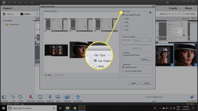Click the volume icon in system tray
The height and width of the screenshot is (111, 198).
[174, 108]
